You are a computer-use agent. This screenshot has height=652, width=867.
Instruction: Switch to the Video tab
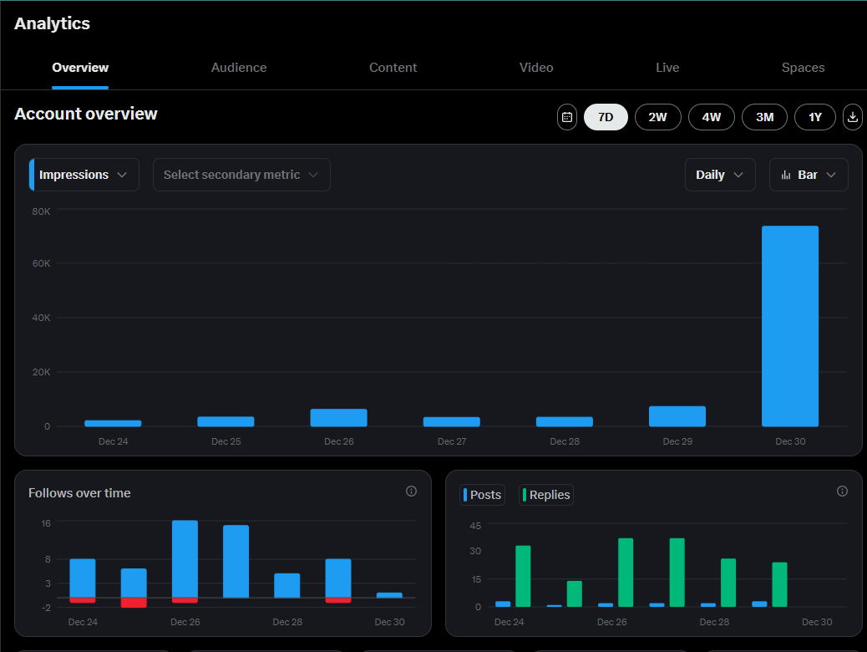(536, 68)
